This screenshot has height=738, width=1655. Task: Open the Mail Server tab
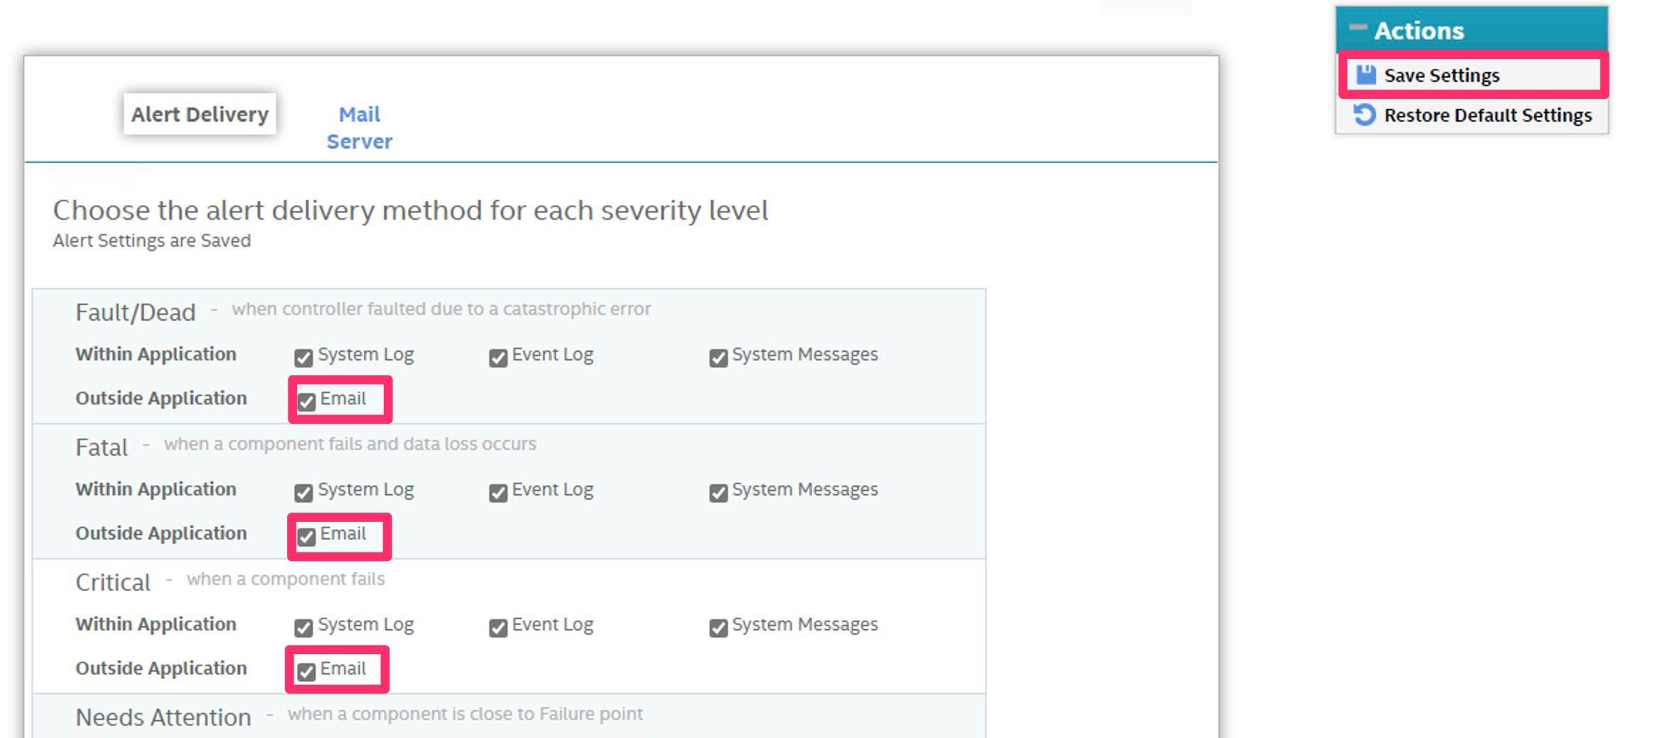pyautogui.click(x=359, y=128)
